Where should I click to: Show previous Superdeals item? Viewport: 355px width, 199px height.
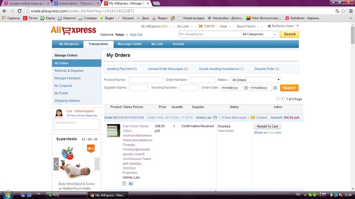[x=56, y=164]
